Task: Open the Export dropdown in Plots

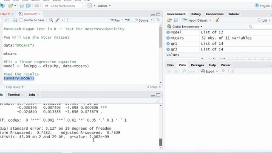Action: click(x=209, y=71)
